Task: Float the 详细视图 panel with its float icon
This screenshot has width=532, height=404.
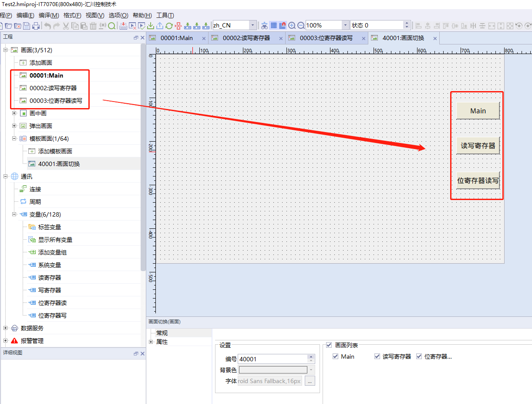Action: point(136,353)
